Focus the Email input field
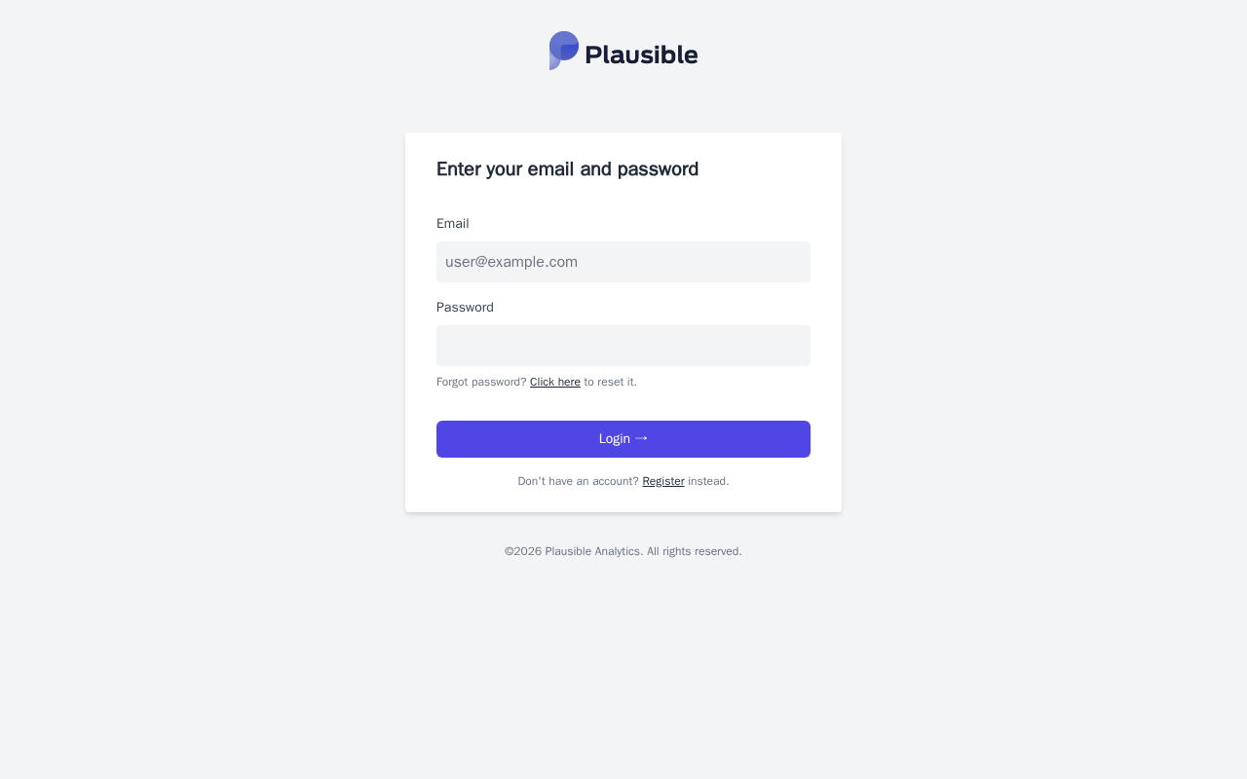 [x=623, y=262]
